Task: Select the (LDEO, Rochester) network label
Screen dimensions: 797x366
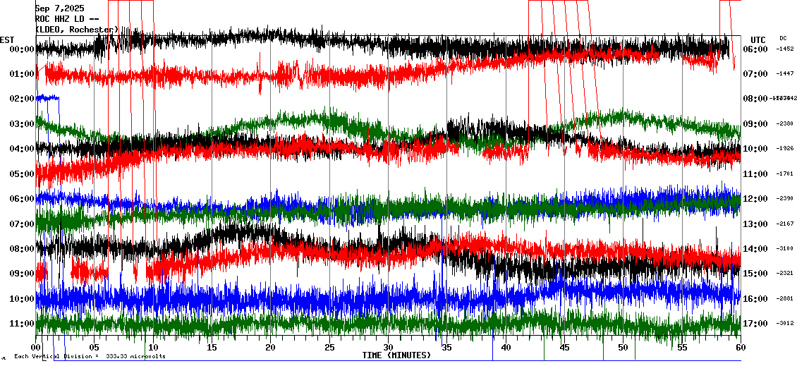Action: pyautogui.click(x=78, y=30)
